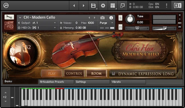Viewport: 185px width, 108px height.
Task: Remove the instrument using the X button
Action: click(x=180, y=15)
